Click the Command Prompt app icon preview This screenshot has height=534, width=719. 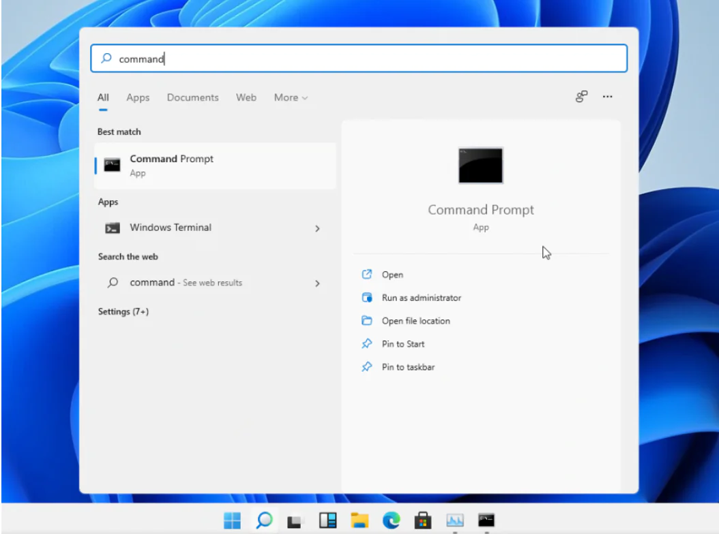480,163
